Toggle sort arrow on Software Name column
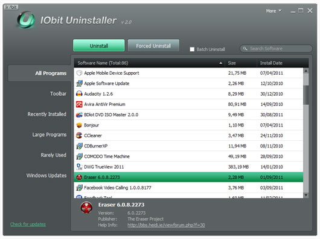This screenshot has width=320, height=239. coord(220,63)
